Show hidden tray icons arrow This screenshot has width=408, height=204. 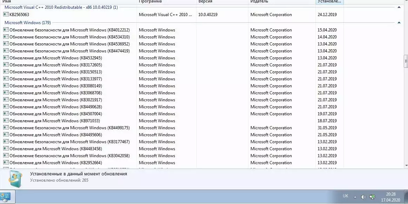point(355,197)
